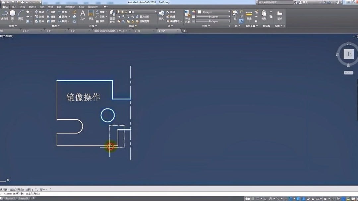Open the ByLayer color dropdown
The image size is (358, 201).
click(x=229, y=12)
